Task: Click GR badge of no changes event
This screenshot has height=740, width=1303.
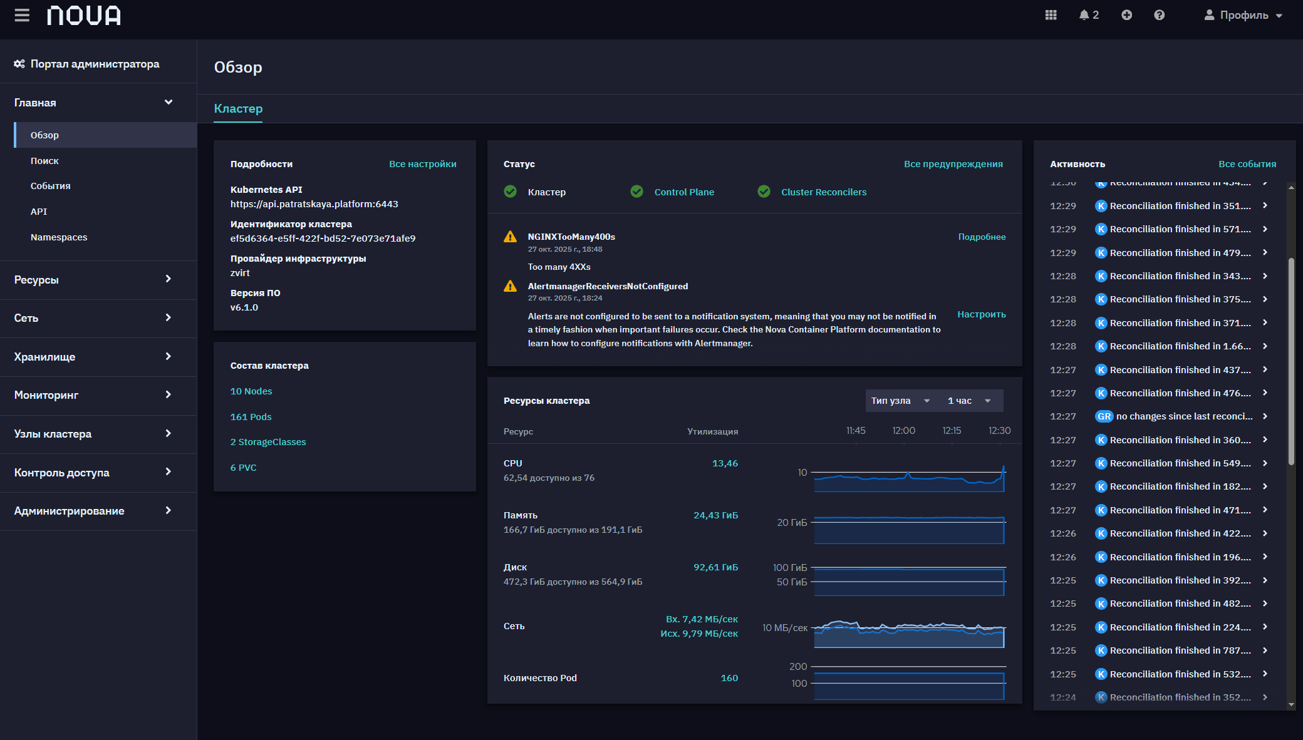Action: point(1104,416)
